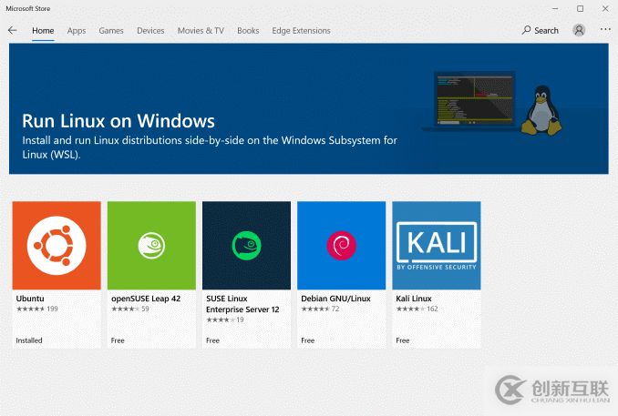Click the Free label under SUSE Enterprise Server

(212, 340)
